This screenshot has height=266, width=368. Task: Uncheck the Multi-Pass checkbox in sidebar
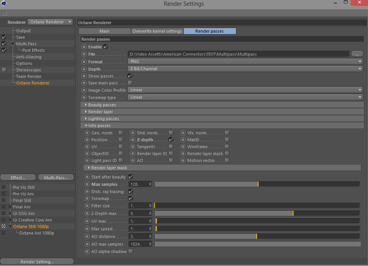tap(4, 43)
